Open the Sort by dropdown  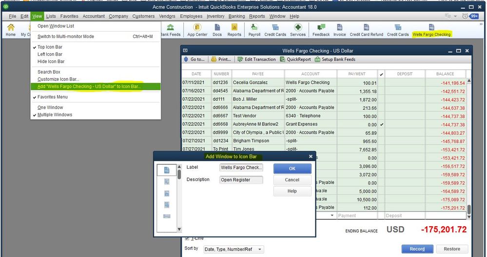click(234, 249)
